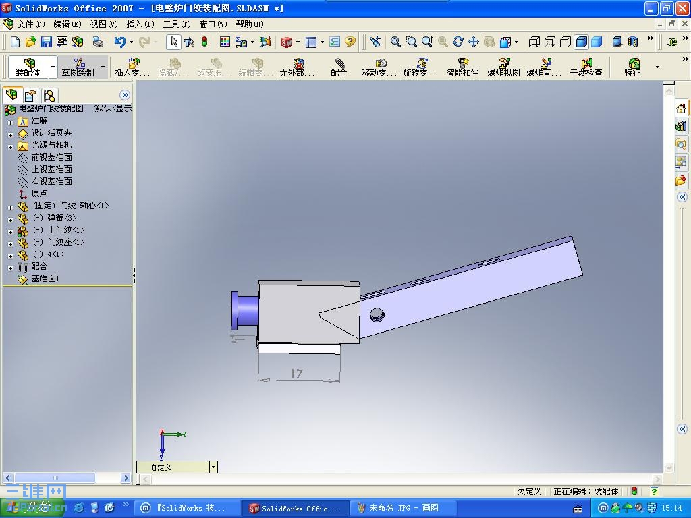Switch to the FeatureManager design tree tab
Image resolution: width=691 pixels, height=518 pixels.
[x=12, y=94]
